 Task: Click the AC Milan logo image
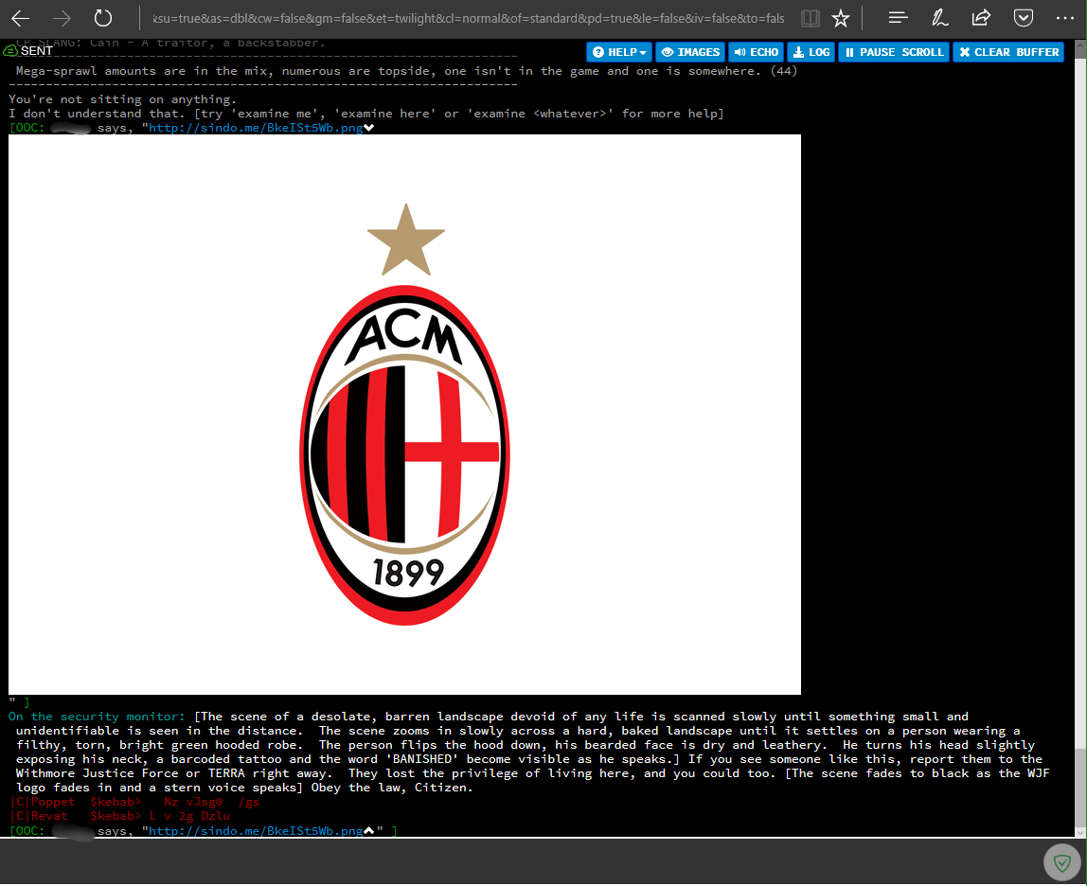click(405, 415)
